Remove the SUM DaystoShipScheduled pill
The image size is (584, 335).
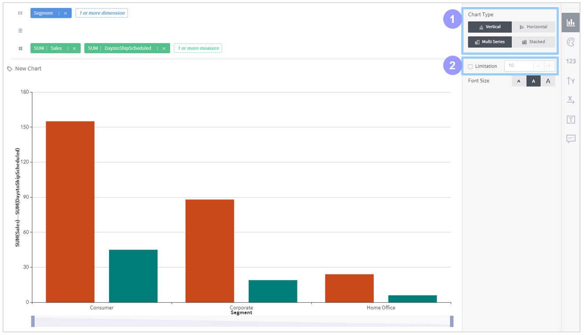(164, 49)
